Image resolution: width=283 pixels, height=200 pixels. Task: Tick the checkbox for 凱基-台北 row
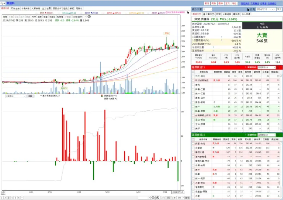[x=193, y=144]
